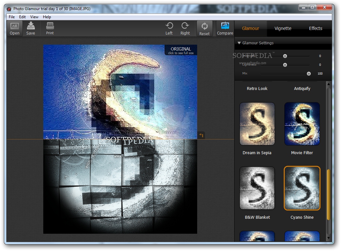Screen dimensions: 341x251
Task: Click the Photo Glamour app icon in title bar
Action: click(x=9, y=9)
